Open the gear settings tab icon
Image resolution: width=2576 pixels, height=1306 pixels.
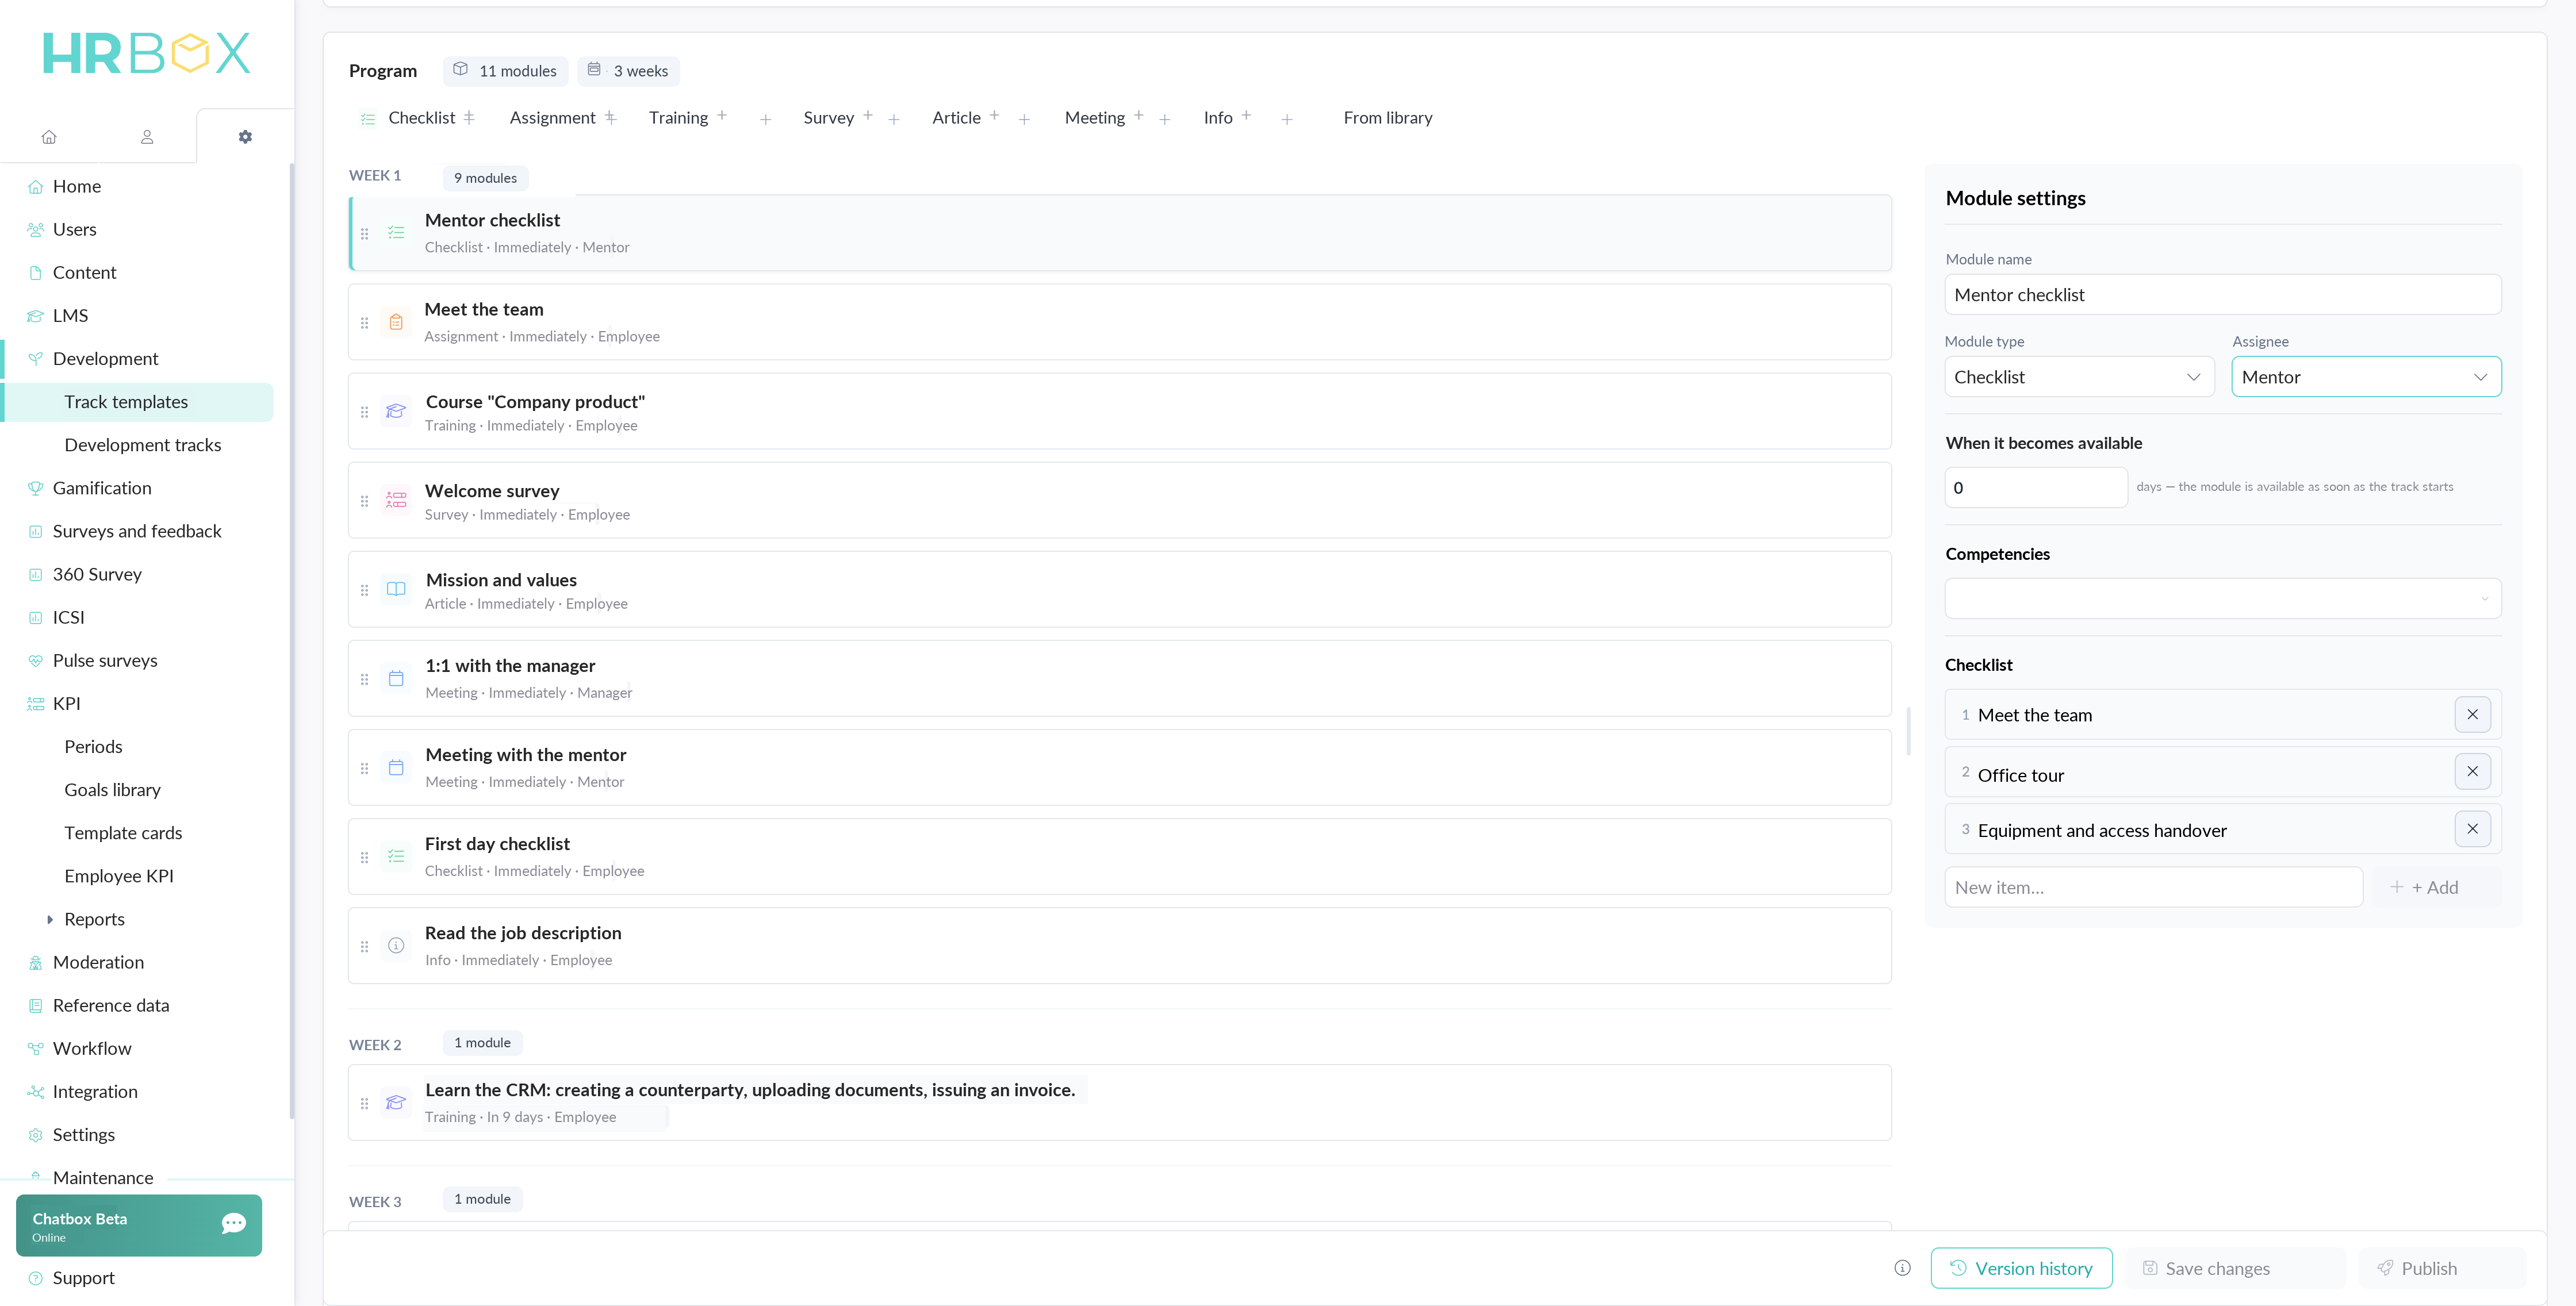click(x=245, y=137)
